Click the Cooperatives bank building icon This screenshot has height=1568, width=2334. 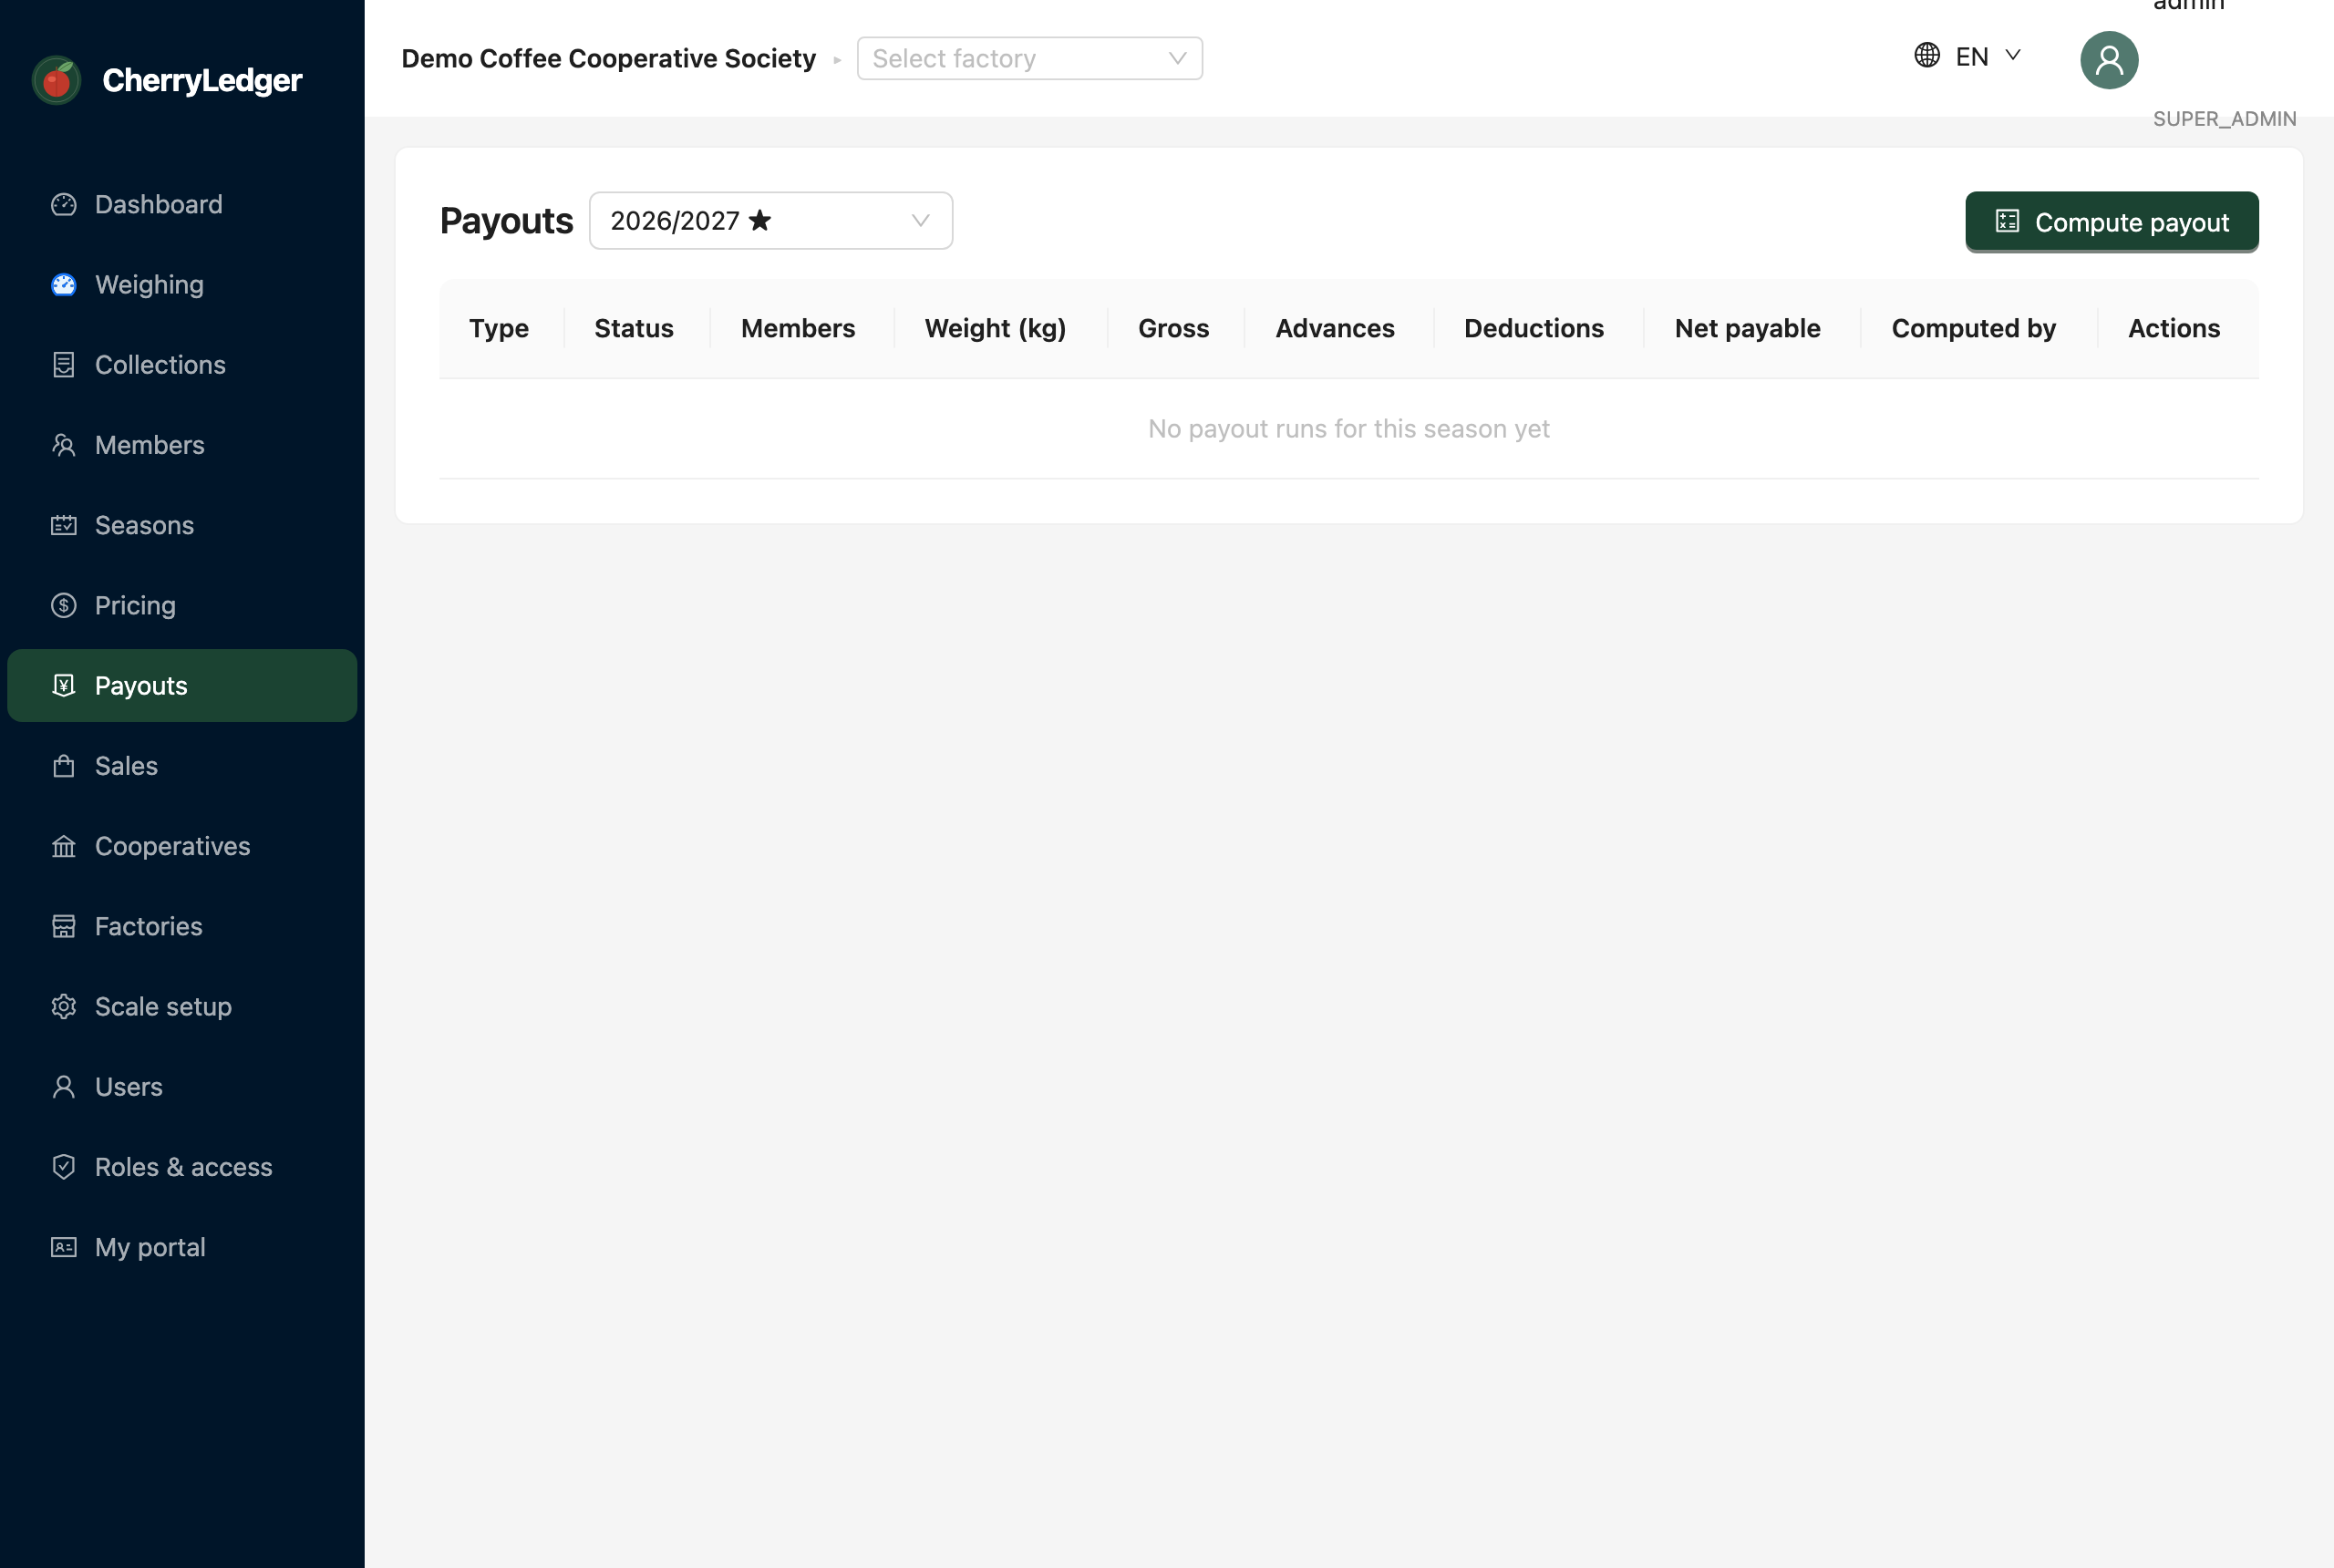tap(64, 846)
